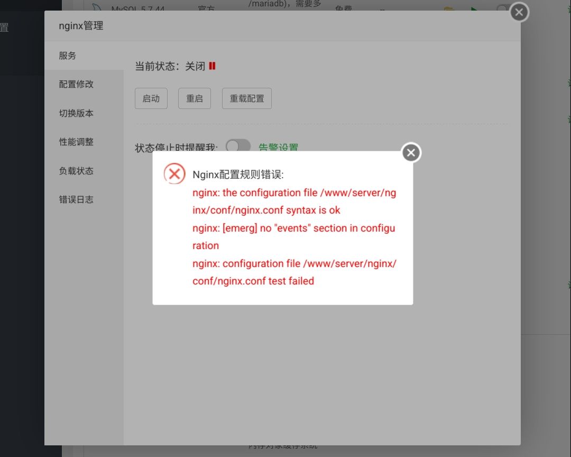This screenshot has height=457, width=571.
Task: Start nginx with the 启动 button
Action: click(x=151, y=98)
